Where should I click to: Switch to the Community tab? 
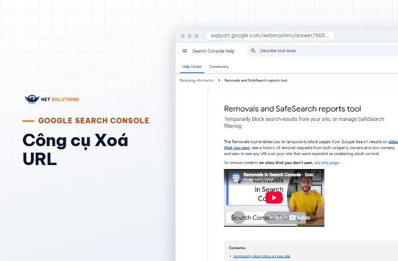[219, 67]
